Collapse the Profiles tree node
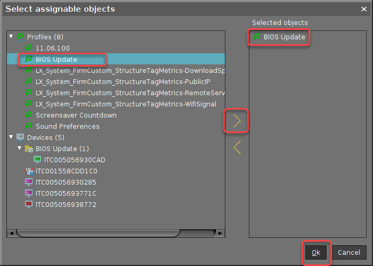 (12, 37)
